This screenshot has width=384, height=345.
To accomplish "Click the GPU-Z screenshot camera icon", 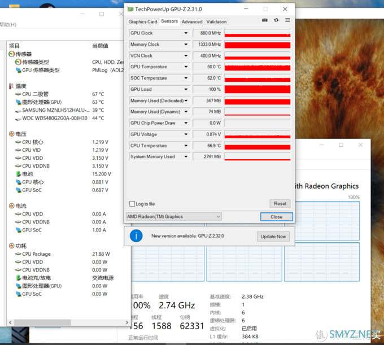I will click(264, 20).
